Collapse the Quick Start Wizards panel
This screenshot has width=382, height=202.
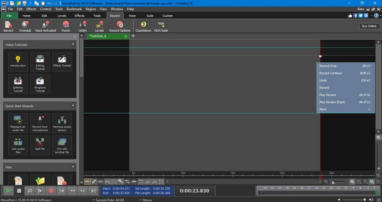coord(73,106)
